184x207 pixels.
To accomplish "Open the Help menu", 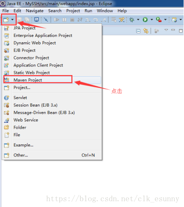I will [122, 11].
